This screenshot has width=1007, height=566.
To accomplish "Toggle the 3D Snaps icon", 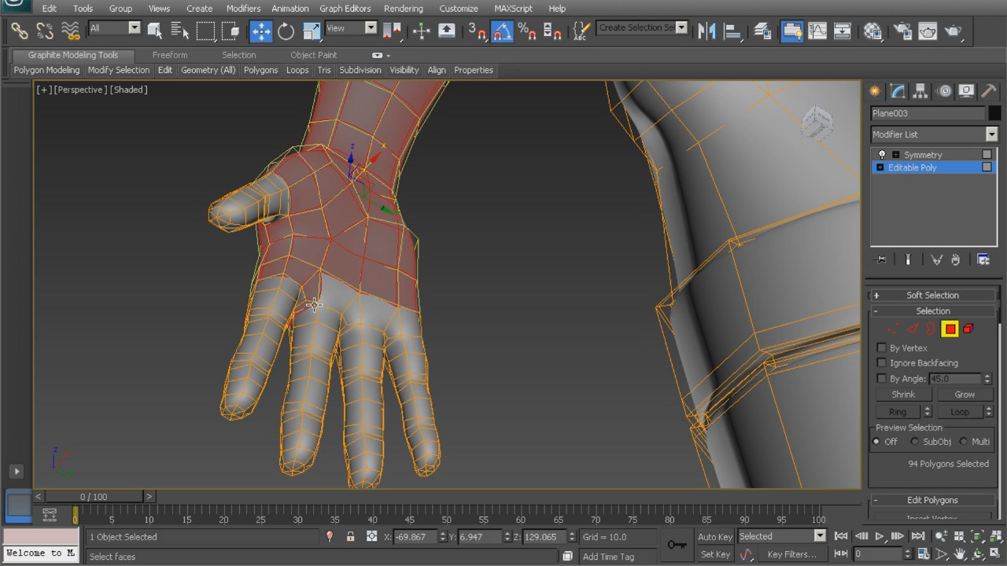I will (477, 31).
